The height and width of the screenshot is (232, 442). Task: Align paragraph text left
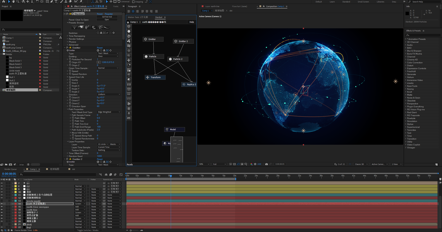point(129,11)
